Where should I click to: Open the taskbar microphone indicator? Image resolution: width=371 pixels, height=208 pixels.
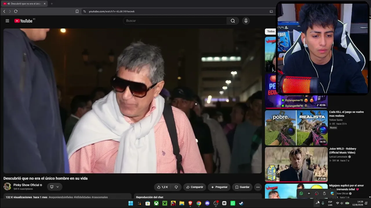[x=323, y=203]
